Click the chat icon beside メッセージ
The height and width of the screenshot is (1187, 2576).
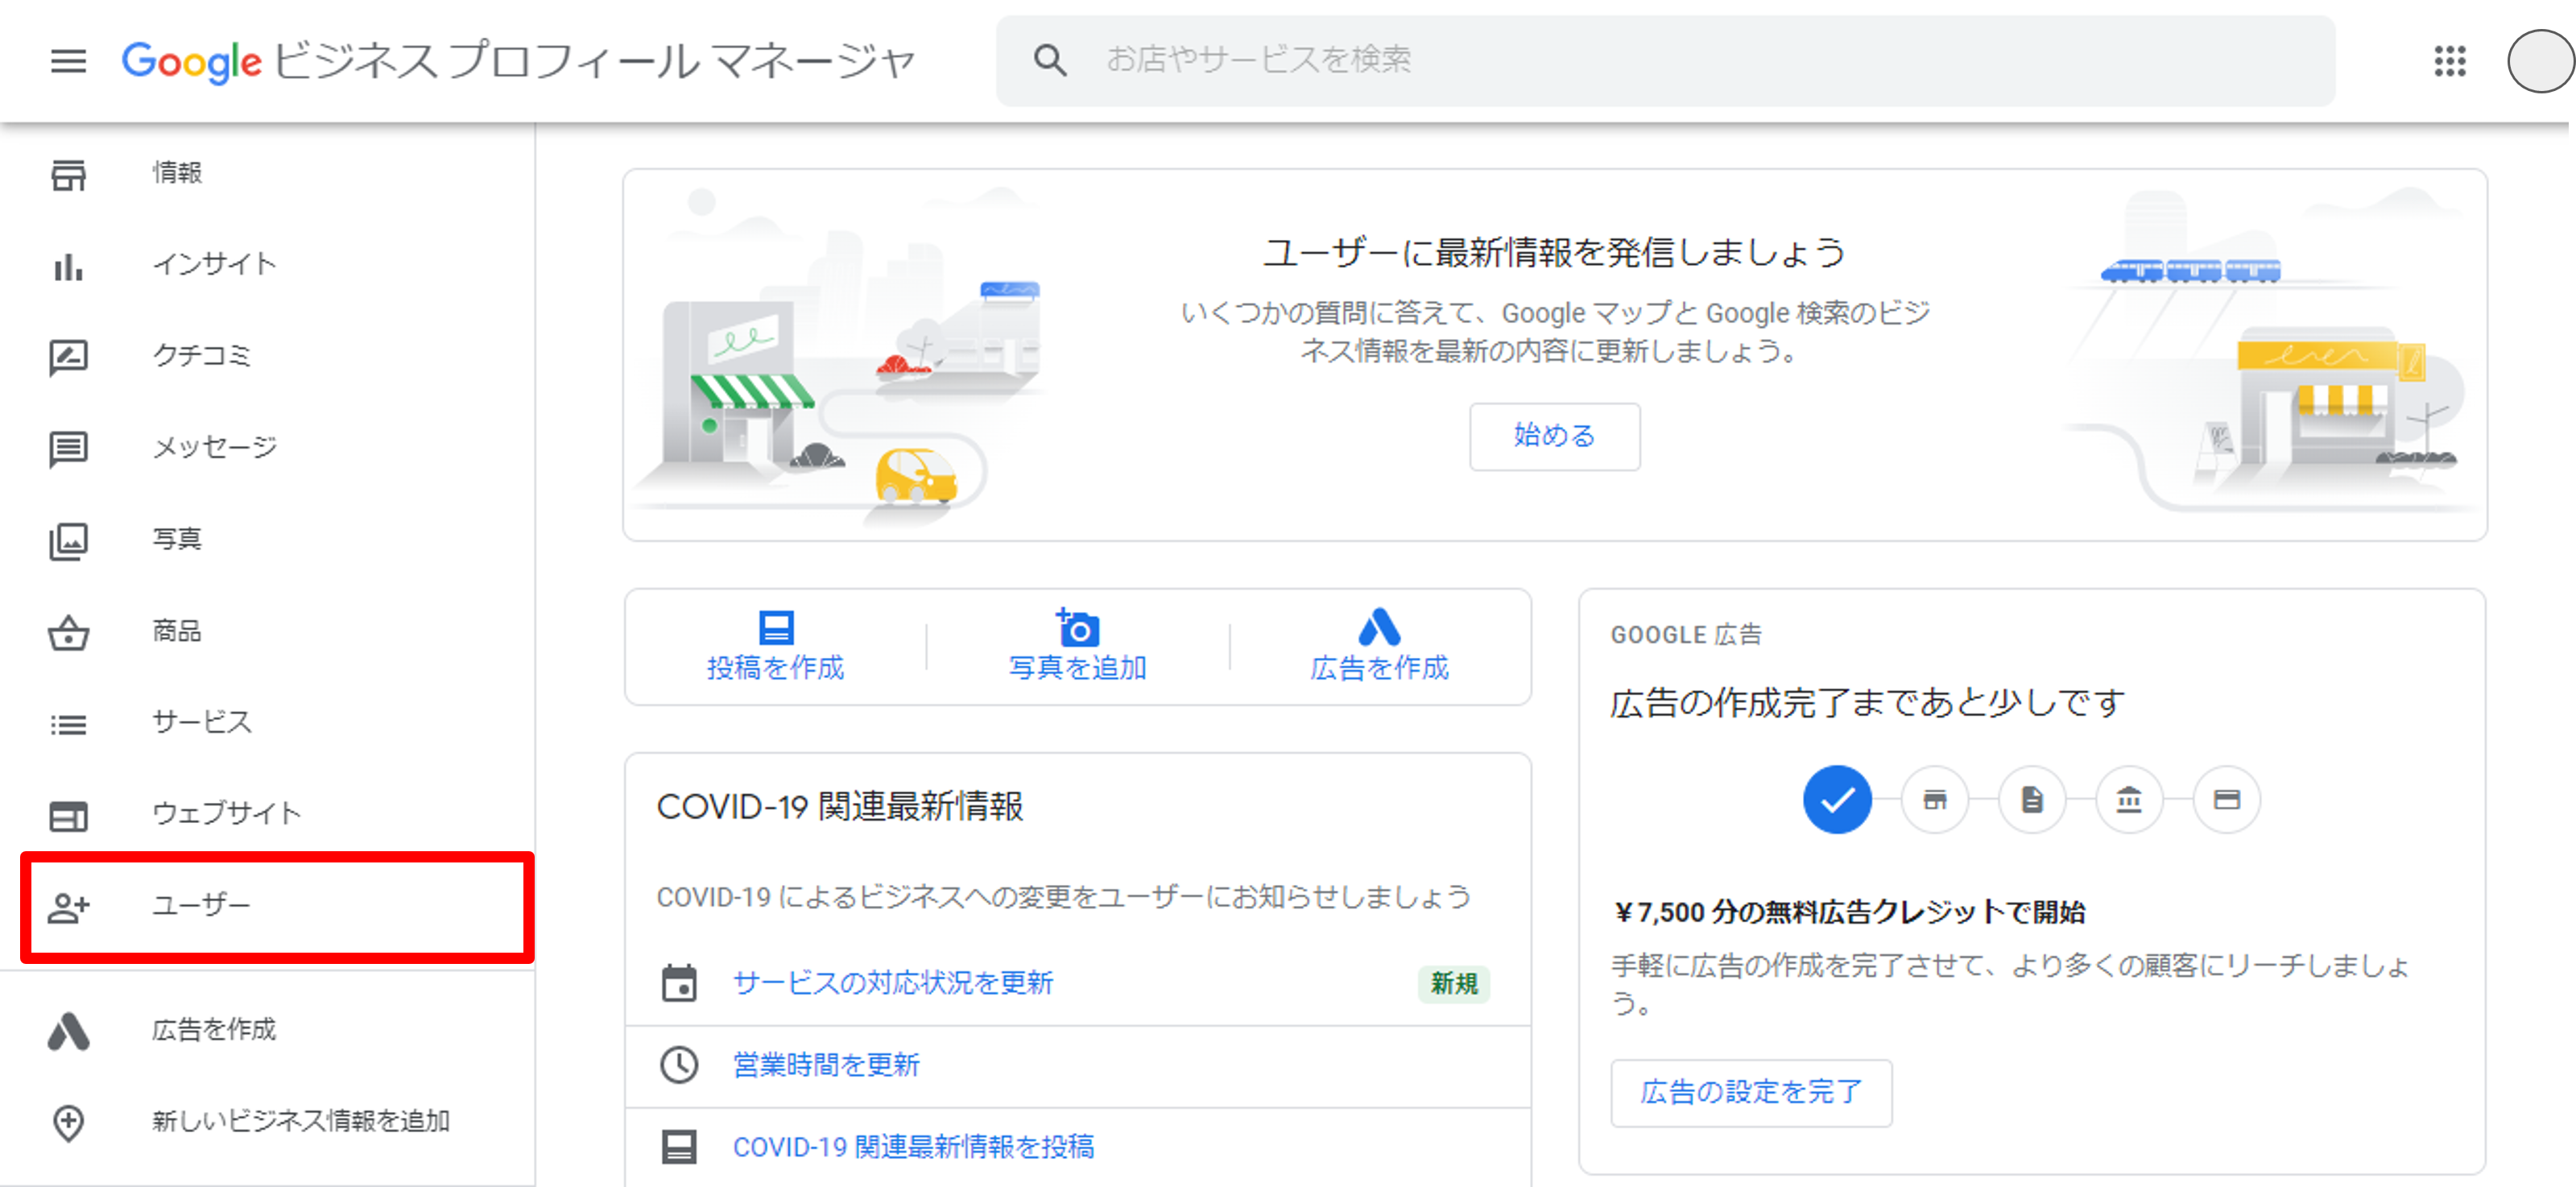(68, 449)
